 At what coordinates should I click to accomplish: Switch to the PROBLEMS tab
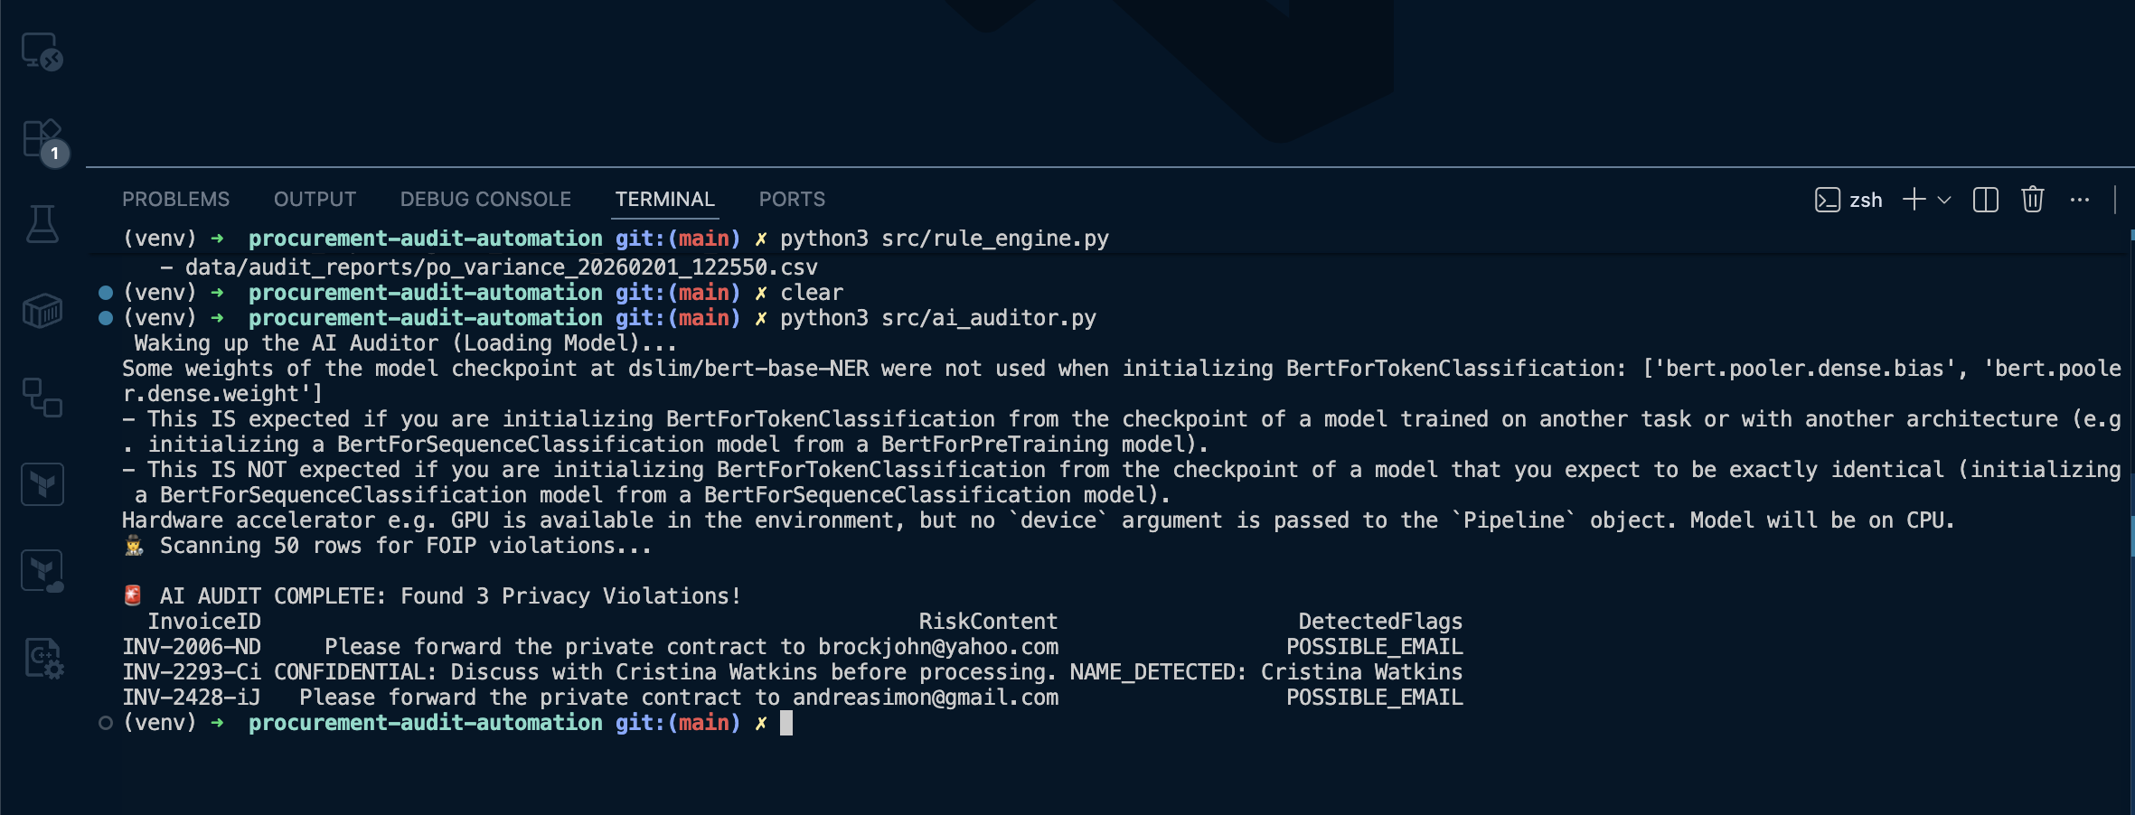(x=175, y=199)
